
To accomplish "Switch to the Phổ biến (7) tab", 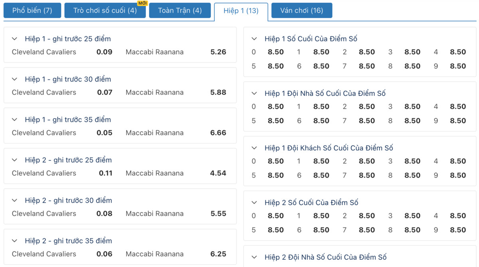I will click(x=32, y=10).
